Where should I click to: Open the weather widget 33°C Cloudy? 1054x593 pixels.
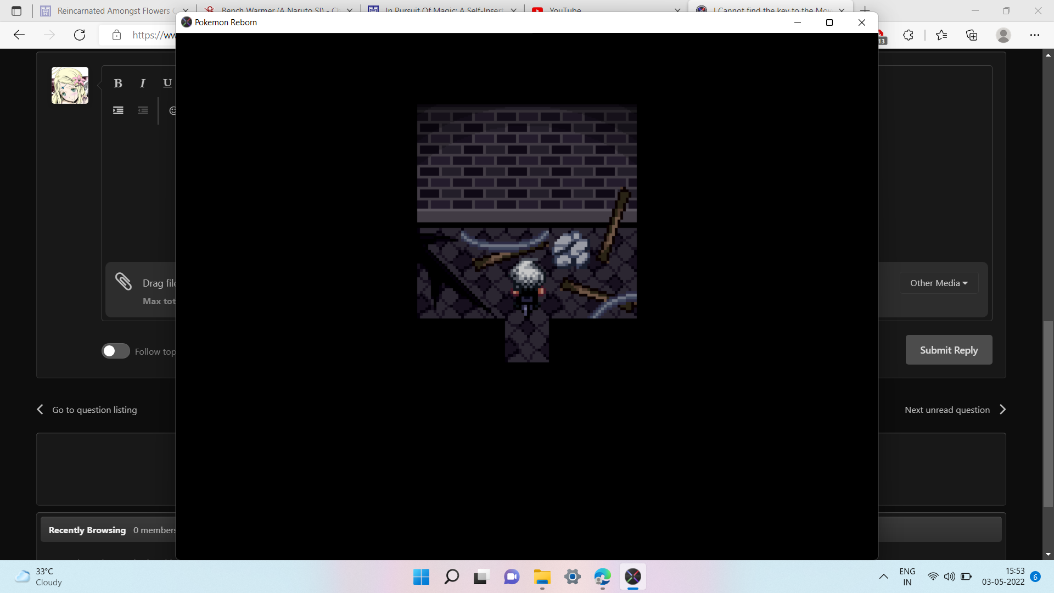[38, 577]
